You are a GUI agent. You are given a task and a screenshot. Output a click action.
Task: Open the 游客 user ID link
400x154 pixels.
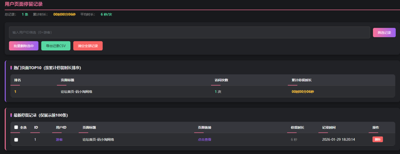click(x=59, y=140)
